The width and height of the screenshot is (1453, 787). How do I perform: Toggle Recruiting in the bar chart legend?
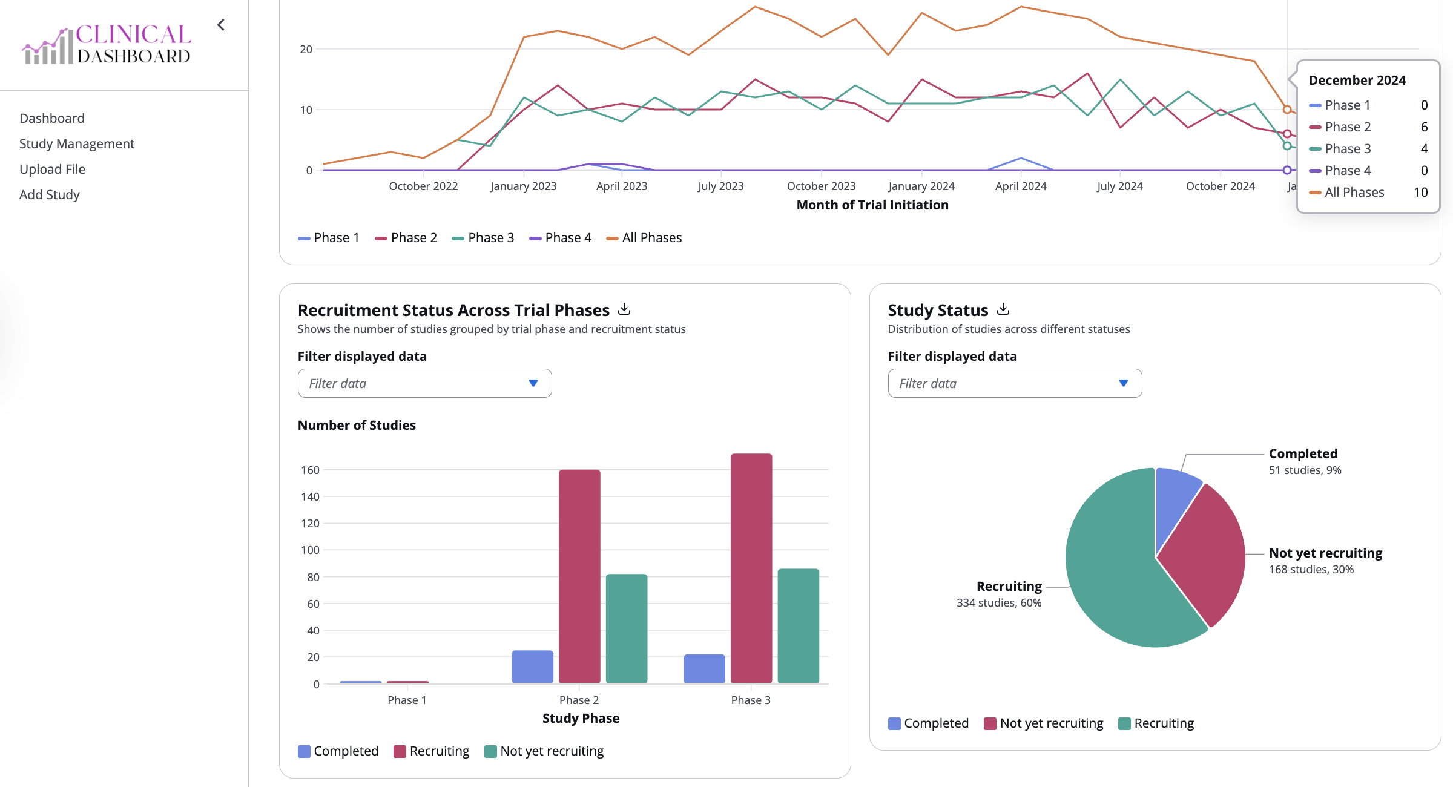click(x=432, y=751)
